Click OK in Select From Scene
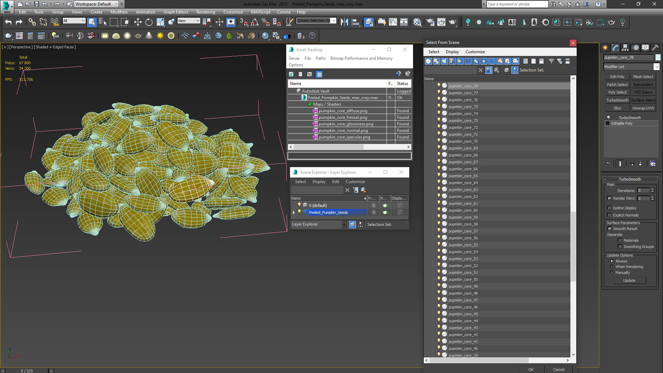This screenshot has width=663, height=373. point(531,370)
